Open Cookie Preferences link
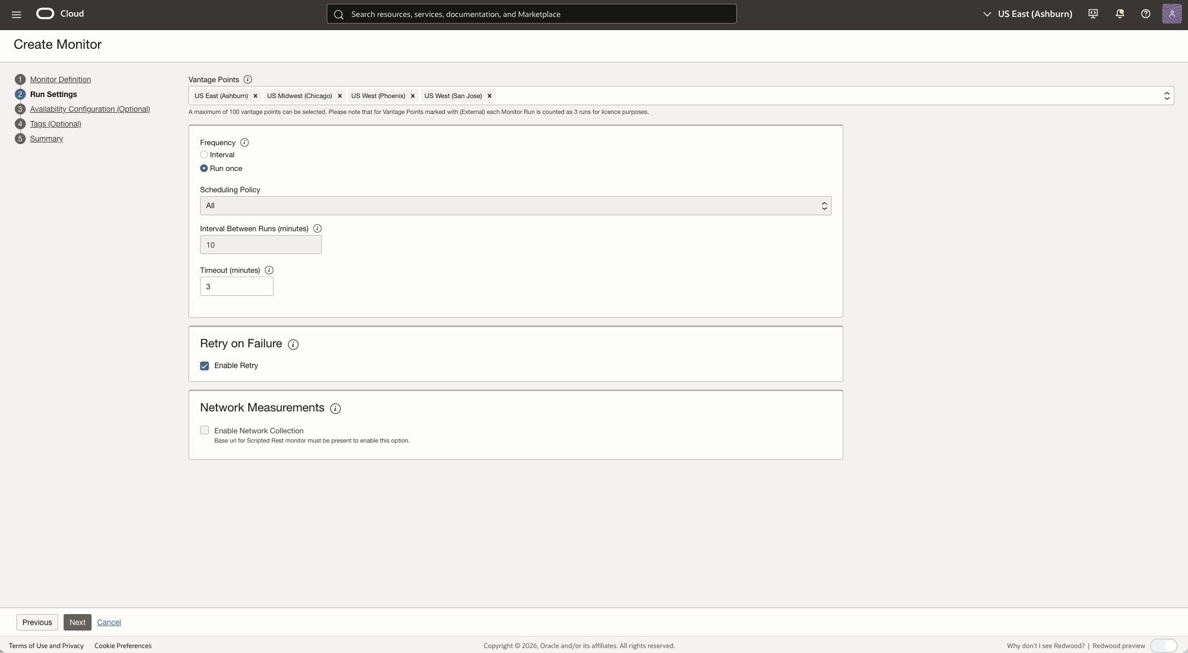This screenshot has height=653, width=1188. (123, 646)
